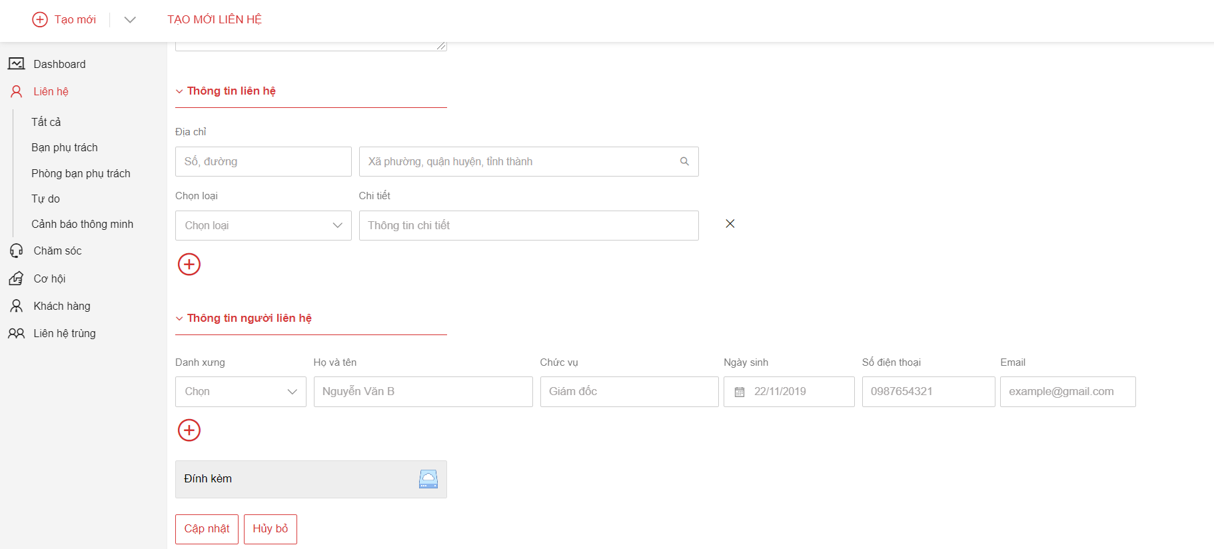1214x549 pixels.
Task: Select Bạn phụ trách submenu item
Action: click(x=65, y=147)
